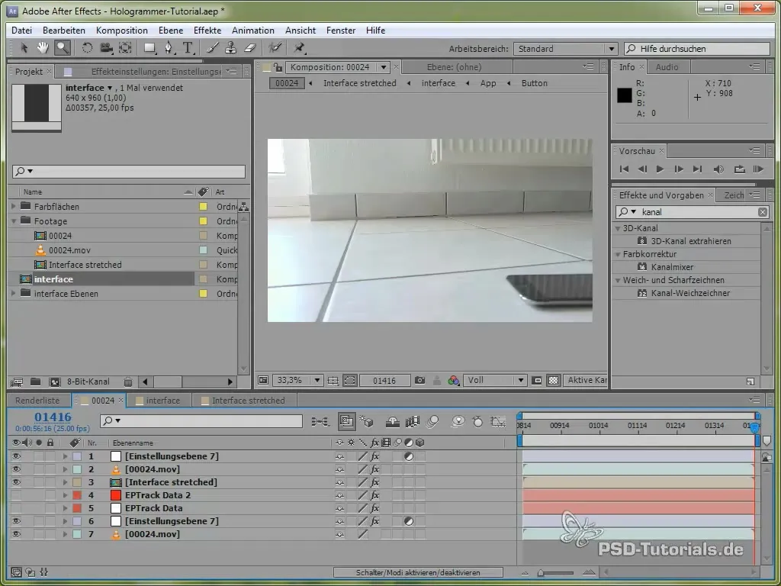The height and width of the screenshot is (586, 781).
Task: Click the red label swatch of EPTrack Data 2
Action: point(76,495)
